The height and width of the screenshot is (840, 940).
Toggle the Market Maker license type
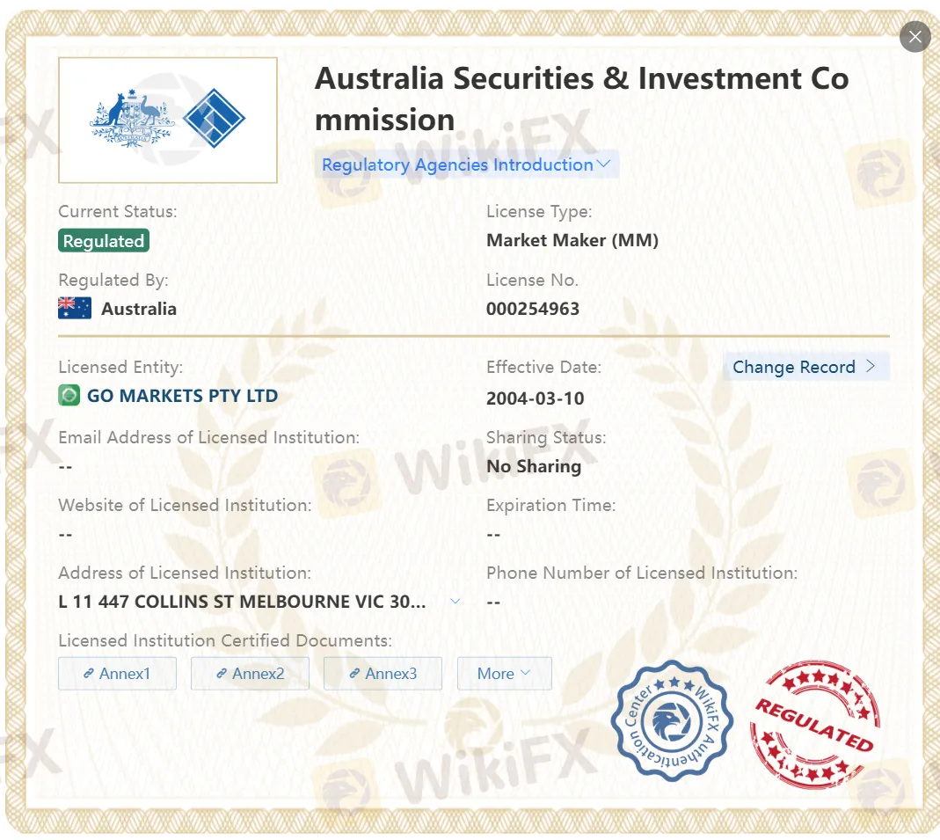coord(571,239)
